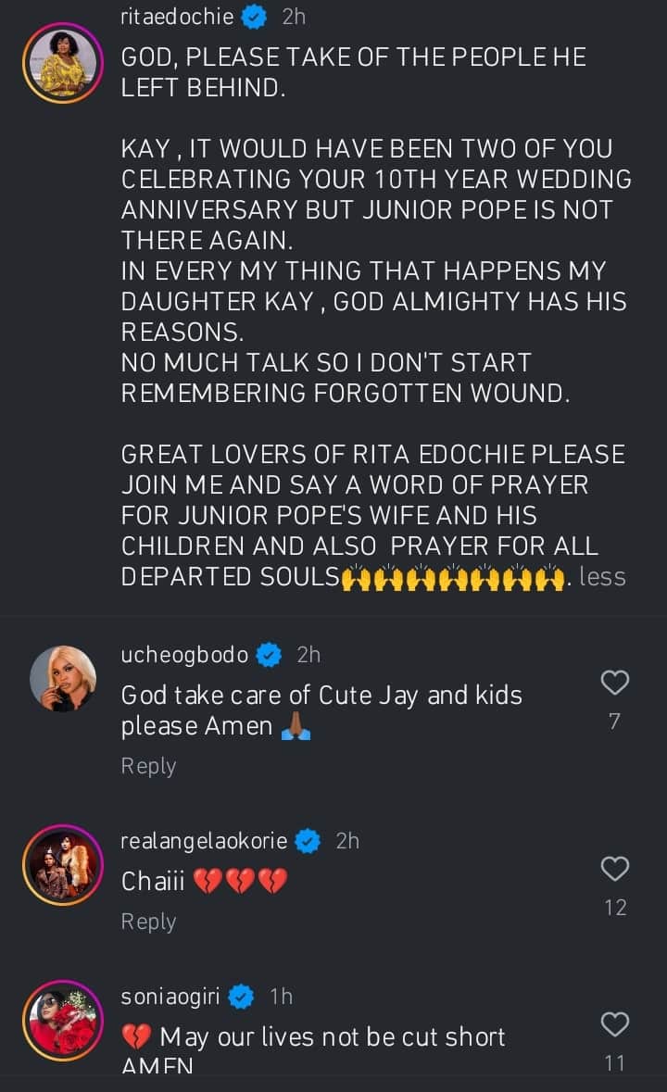Go to soniaogiri's username
667x1092 pixels.
tap(173, 997)
